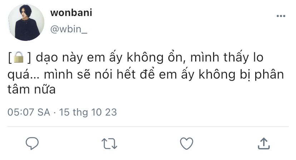Open the reply speech bubble icon
Viewport: 296px width, 160px height.
click(x=32, y=144)
